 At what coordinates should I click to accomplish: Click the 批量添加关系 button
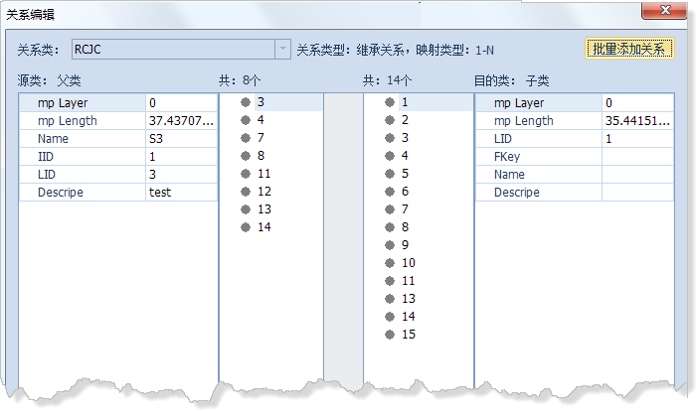coord(629,50)
